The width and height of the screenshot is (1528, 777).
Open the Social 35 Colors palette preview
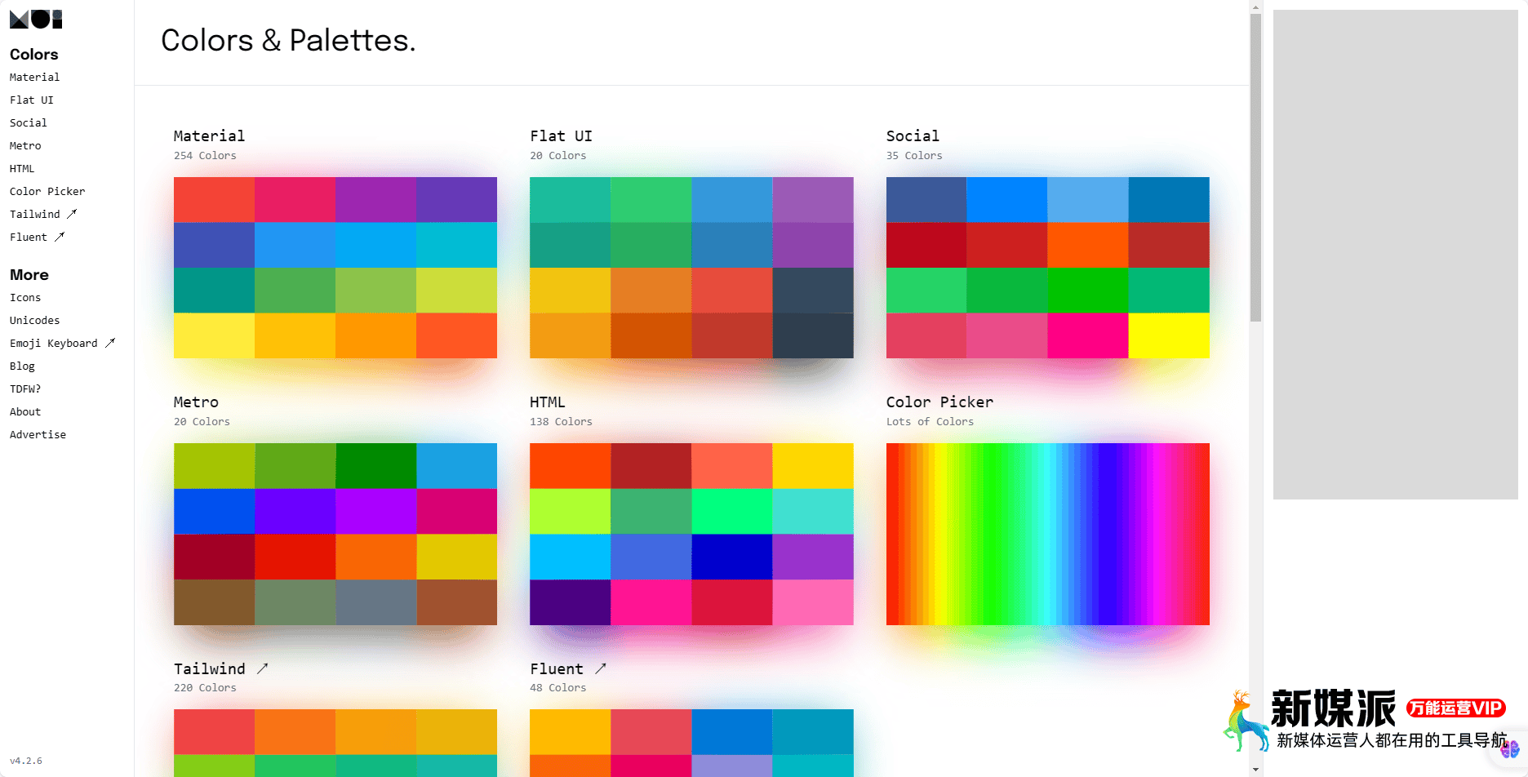pos(1047,267)
